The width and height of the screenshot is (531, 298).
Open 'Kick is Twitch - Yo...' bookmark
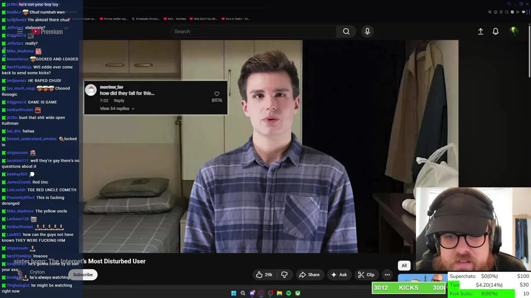coord(235,19)
